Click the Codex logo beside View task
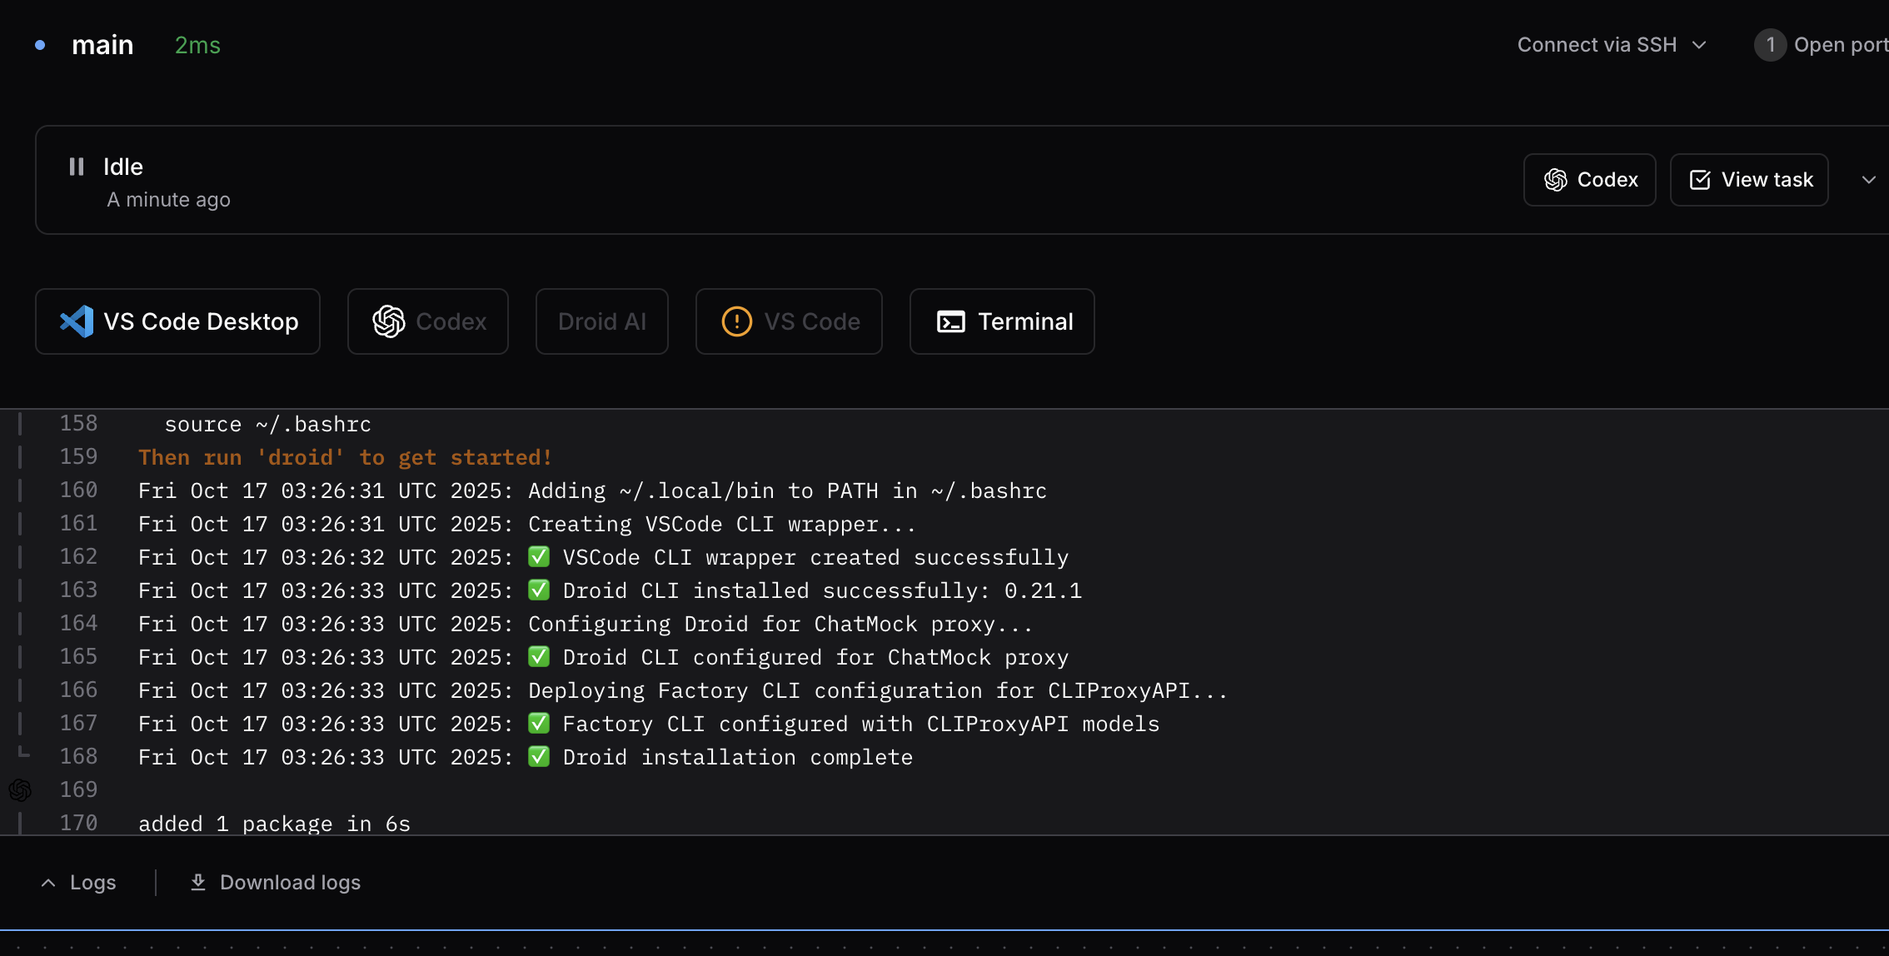 pos(1555,180)
